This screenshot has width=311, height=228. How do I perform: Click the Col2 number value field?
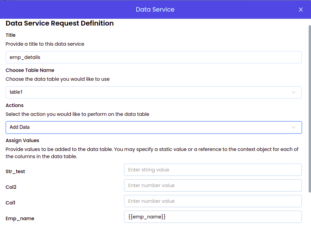point(212,185)
